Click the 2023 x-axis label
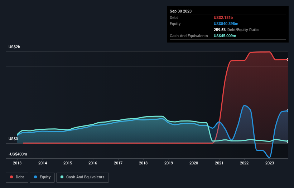 coord(270,163)
